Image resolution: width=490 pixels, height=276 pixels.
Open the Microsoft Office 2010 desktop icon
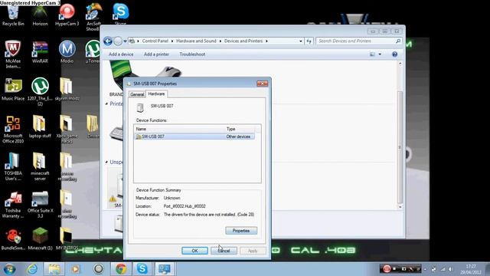pyautogui.click(x=13, y=130)
